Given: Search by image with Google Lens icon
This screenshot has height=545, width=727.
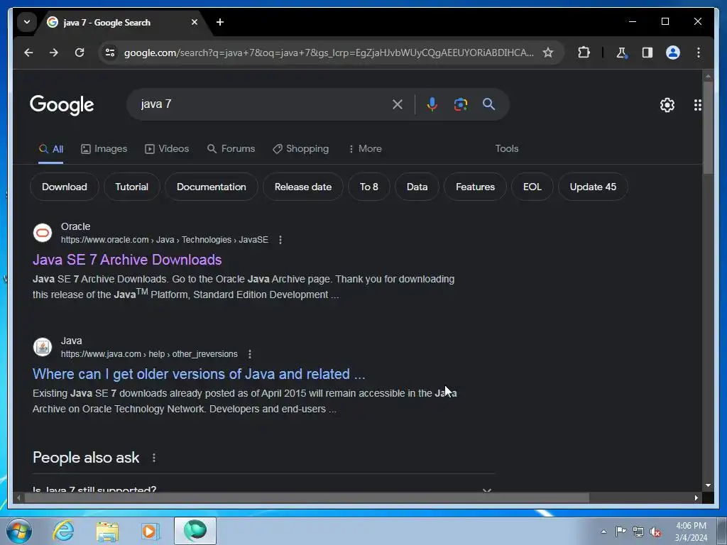Looking at the screenshot, I should (x=460, y=104).
